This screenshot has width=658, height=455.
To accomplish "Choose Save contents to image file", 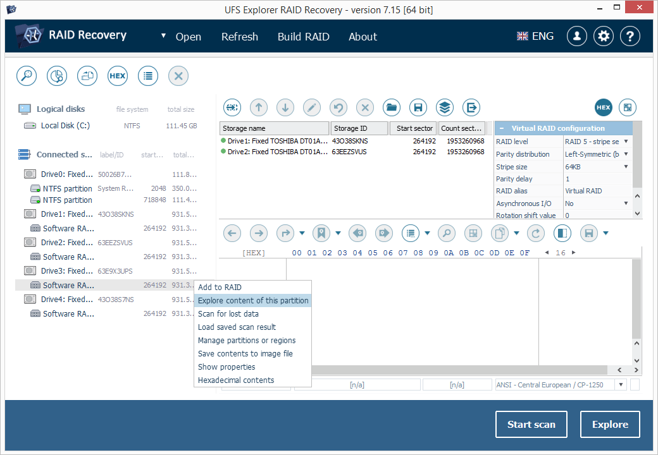I will (252, 354).
